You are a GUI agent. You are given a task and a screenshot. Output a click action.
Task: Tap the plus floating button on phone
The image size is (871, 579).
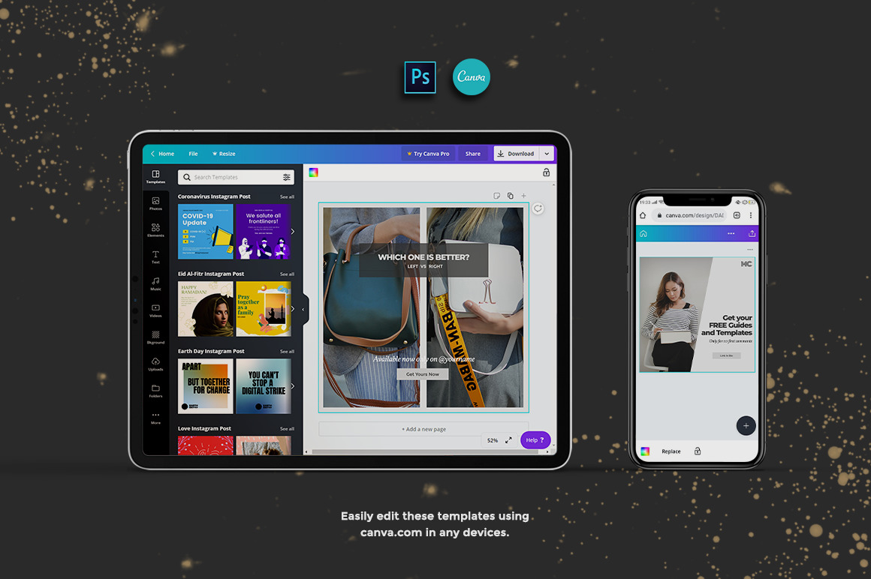pyautogui.click(x=746, y=425)
